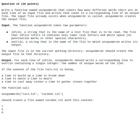The width and height of the screenshot is (140, 116).
Task: Click the text 'the function call'
Action: click(15, 88)
